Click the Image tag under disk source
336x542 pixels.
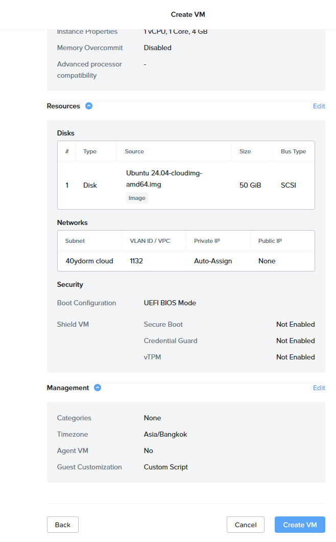point(137,198)
